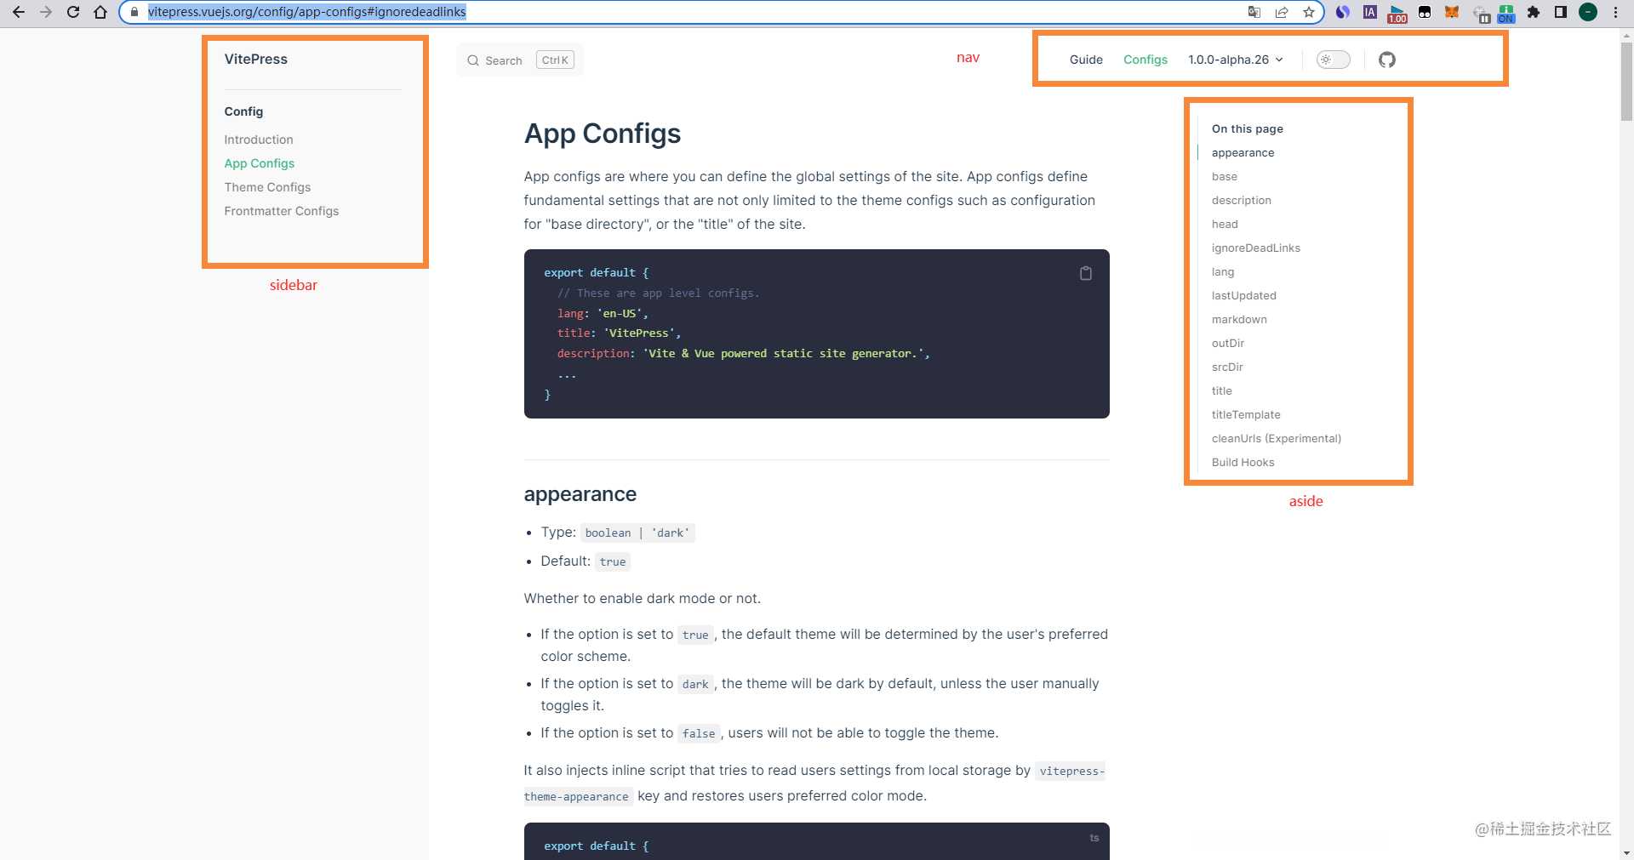Jump to Build Hooks in the page outline

click(x=1243, y=463)
